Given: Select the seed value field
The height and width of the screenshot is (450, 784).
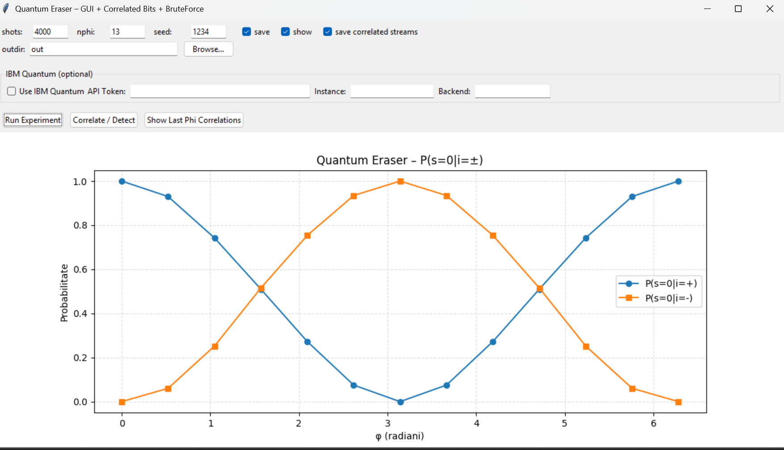Looking at the screenshot, I should point(208,32).
